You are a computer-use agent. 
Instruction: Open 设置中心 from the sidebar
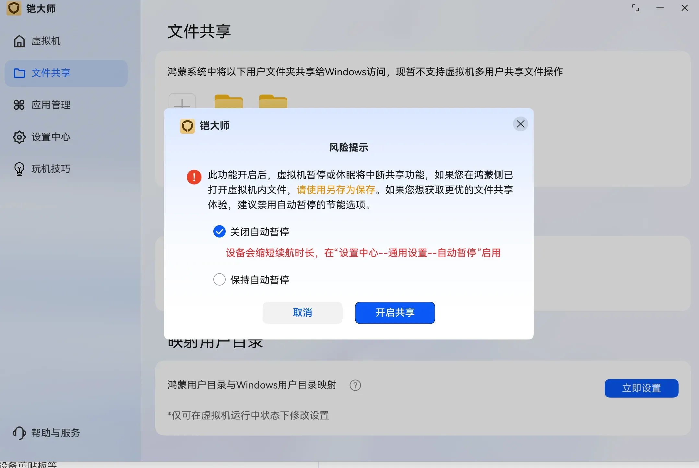[66, 137]
